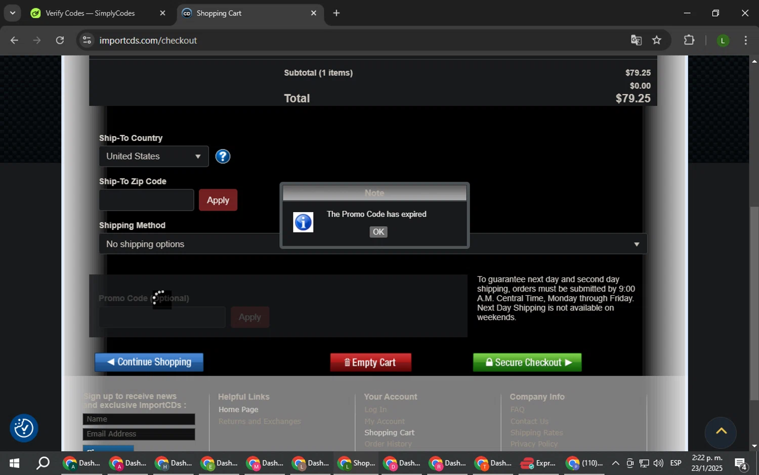Viewport: 759px width, 475px height.
Task: Open Shipping Rates link
Action: point(536,433)
